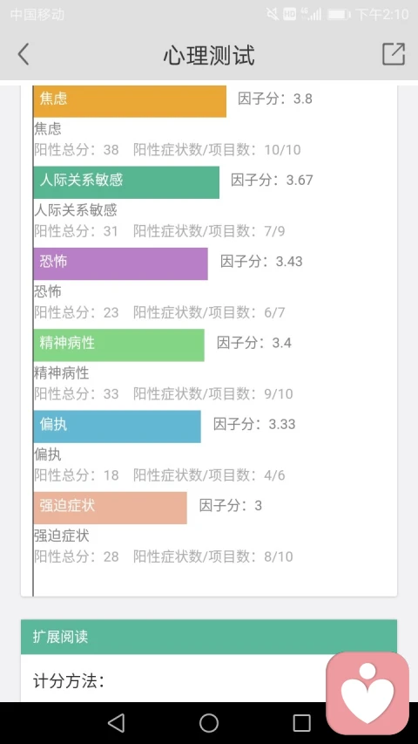
Task: Select the orange 焦虑 bar
Action: click(130, 101)
